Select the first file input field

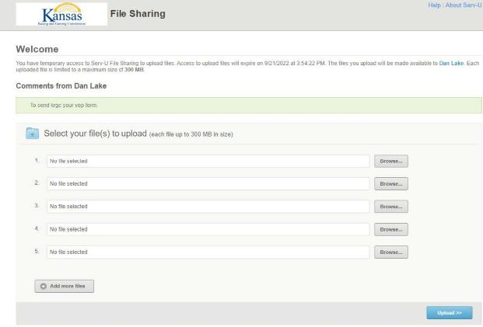point(208,162)
